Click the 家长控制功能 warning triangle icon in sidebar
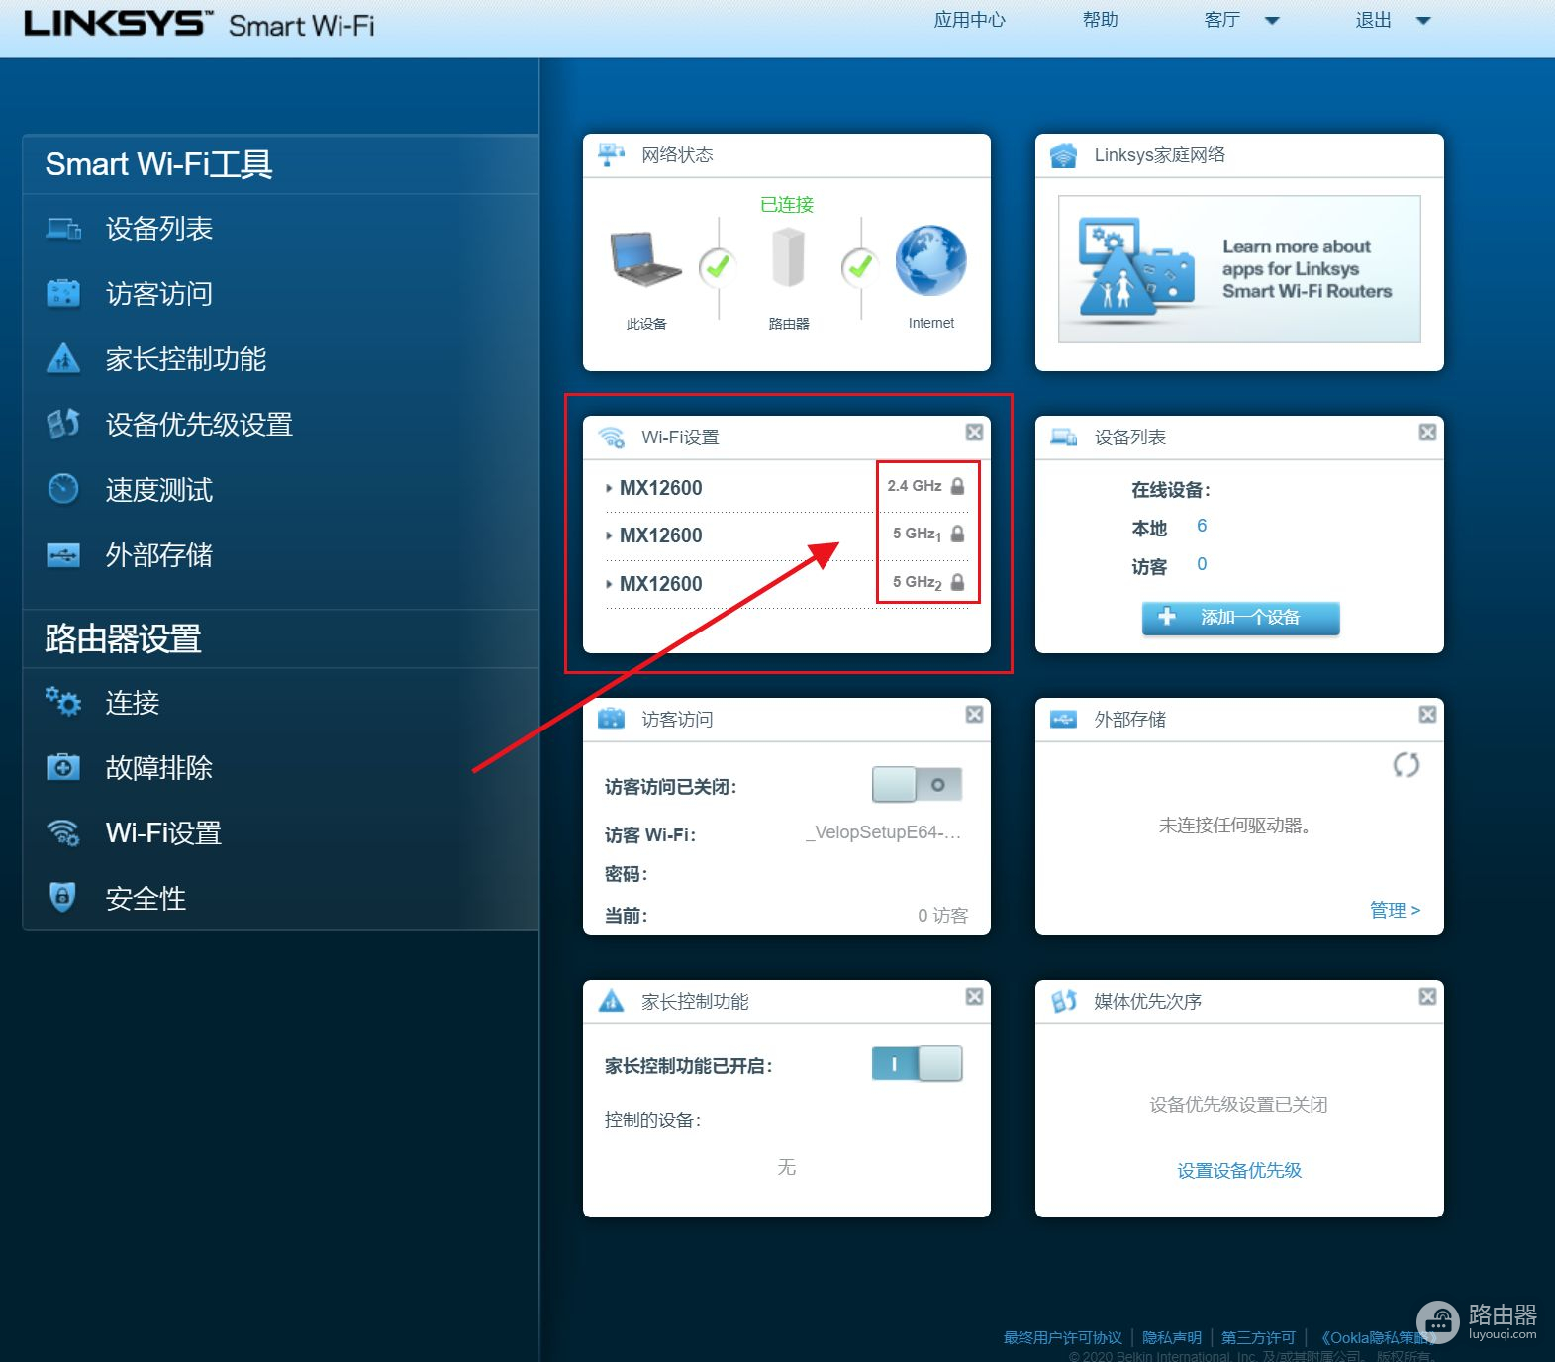 (63, 358)
